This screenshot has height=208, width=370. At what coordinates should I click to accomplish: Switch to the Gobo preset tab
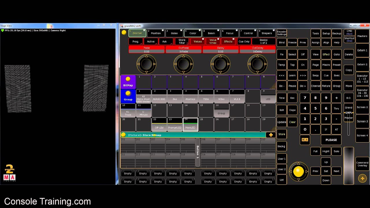click(174, 33)
